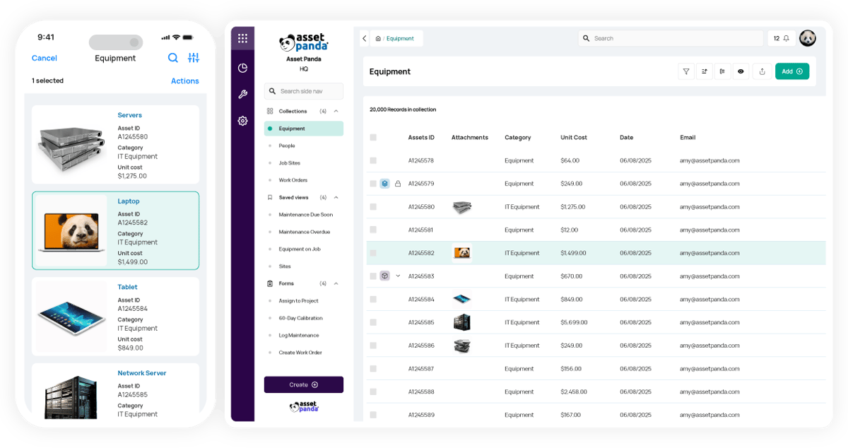The image size is (848, 448).
Task: Collapse the Collections section in side nav
Action: coord(337,111)
